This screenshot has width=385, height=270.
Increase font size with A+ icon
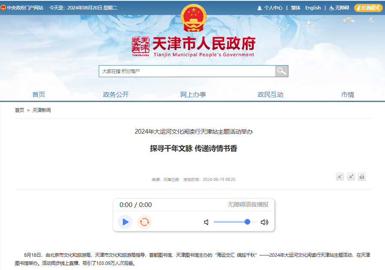coord(351,177)
